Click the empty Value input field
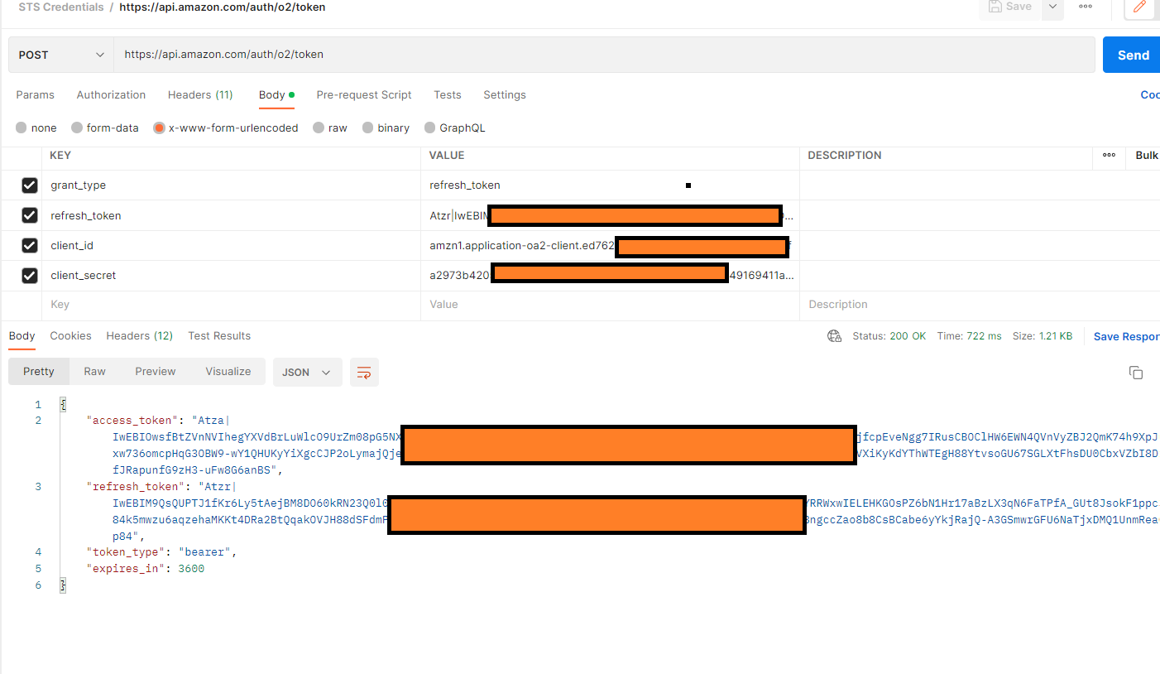Screen dimensions: 1160x674 click(x=611, y=305)
